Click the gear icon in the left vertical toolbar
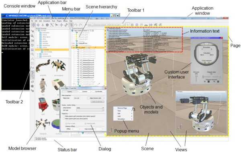Viewport: 241px width, 152px height. [x=33, y=86]
